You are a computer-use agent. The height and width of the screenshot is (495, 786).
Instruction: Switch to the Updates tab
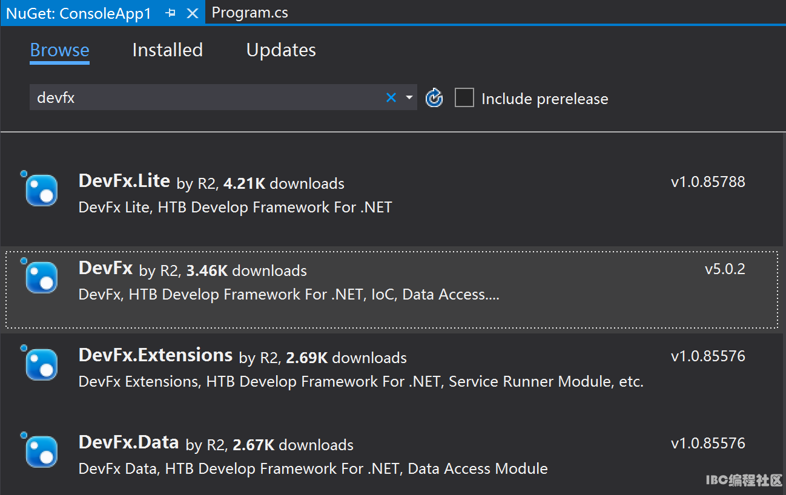pyautogui.click(x=281, y=50)
